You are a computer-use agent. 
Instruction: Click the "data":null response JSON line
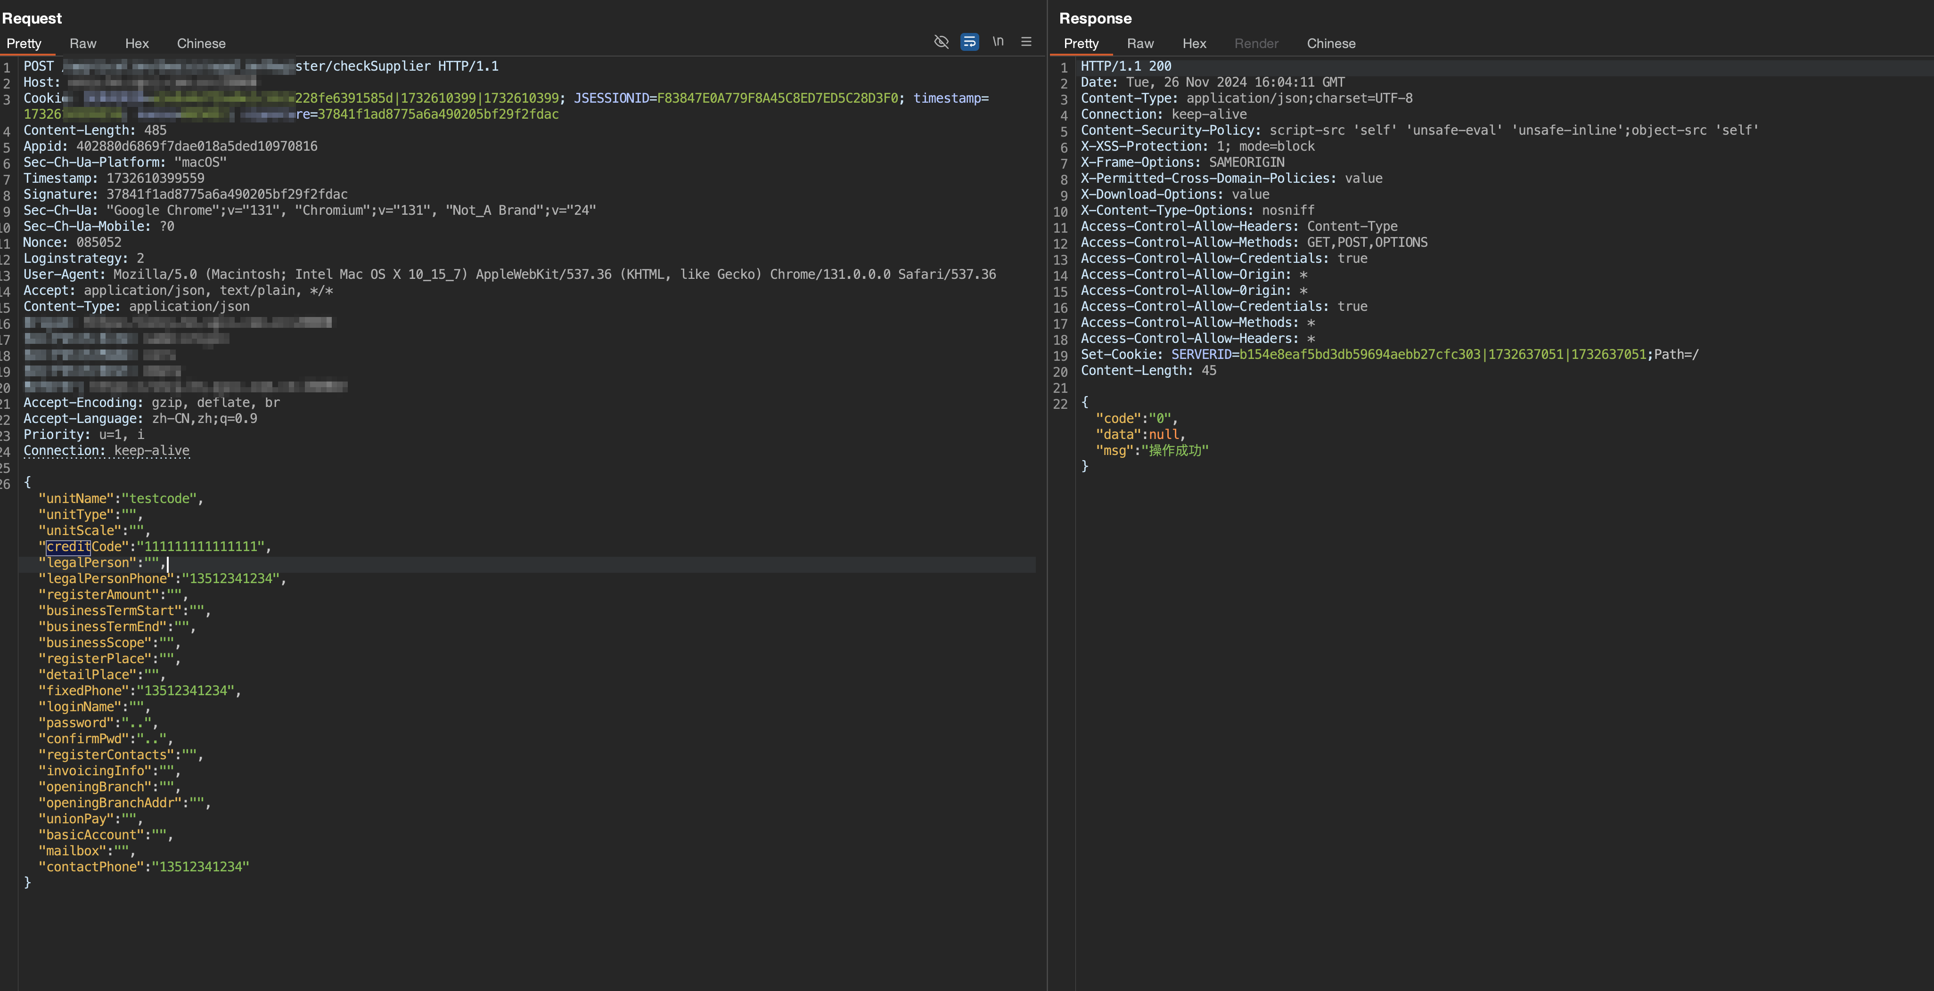(1140, 434)
